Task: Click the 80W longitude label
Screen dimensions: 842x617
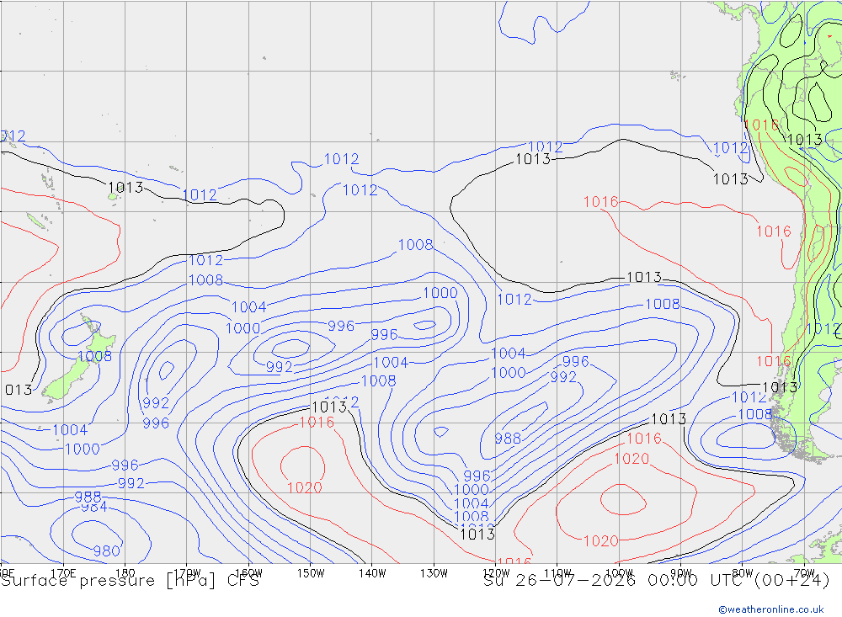Action: (743, 573)
